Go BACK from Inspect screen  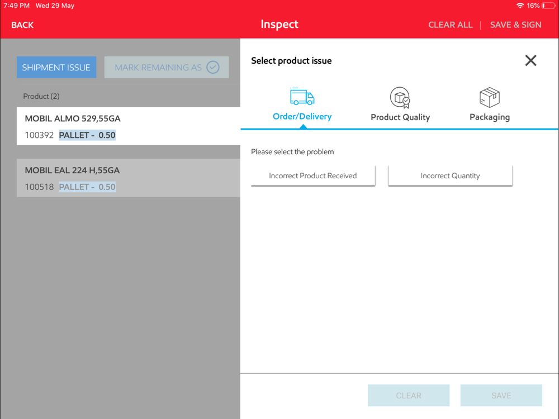[x=22, y=25]
